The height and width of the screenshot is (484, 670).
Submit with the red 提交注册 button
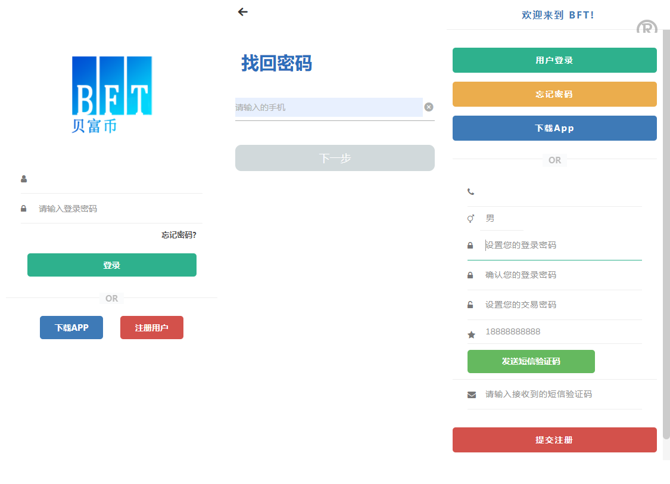click(x=554, y=440)
